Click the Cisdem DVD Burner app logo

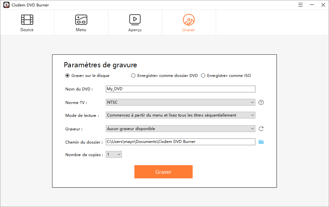click(6, 5)
